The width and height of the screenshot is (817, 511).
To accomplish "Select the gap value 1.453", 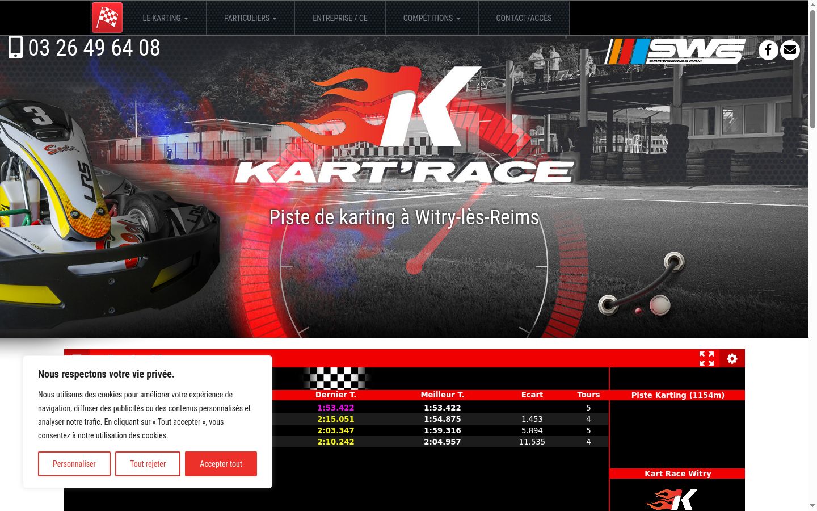I will click(x=532, y=419).
